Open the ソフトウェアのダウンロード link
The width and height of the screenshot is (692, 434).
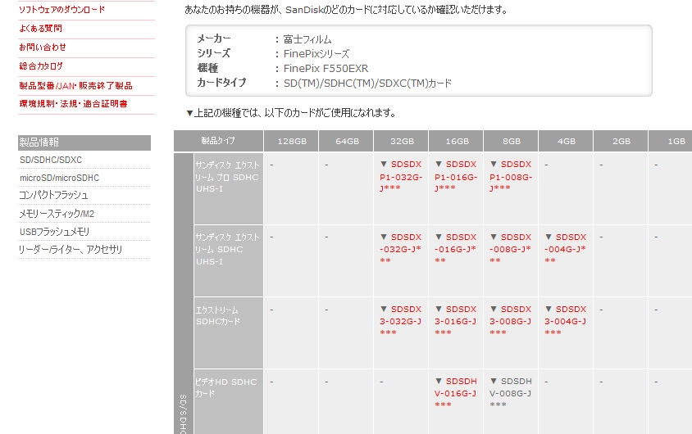(x=61, y=9)
